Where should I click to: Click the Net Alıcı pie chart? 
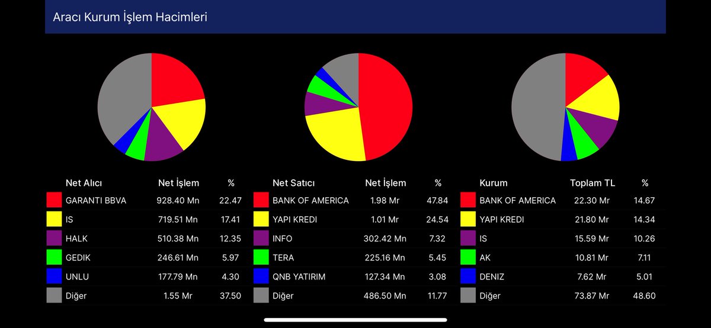tap(152, 107)
